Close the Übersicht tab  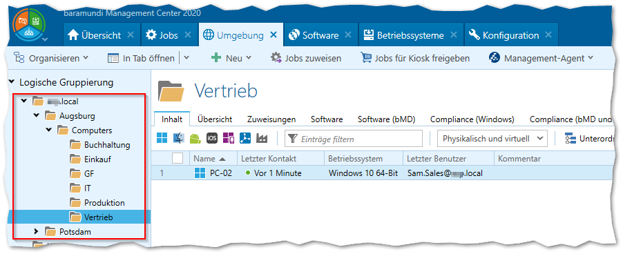(x=131, y=35)
